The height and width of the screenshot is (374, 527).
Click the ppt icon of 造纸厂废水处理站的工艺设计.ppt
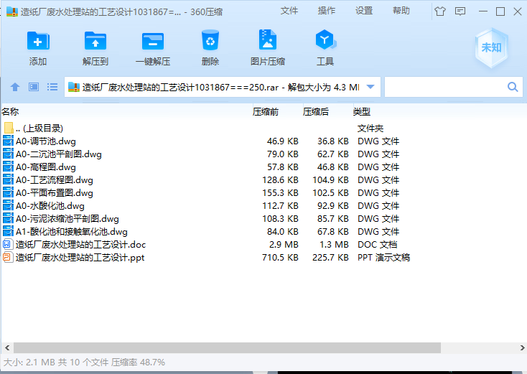tap(8, 258)
